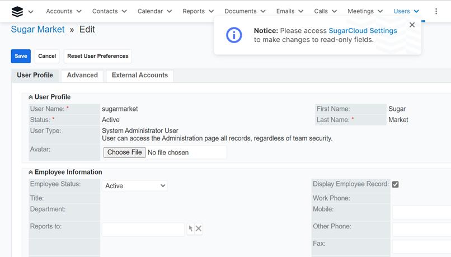Screen dimensions: 451x257
Task: Save the user profile
Action: [x=21, y=56]
